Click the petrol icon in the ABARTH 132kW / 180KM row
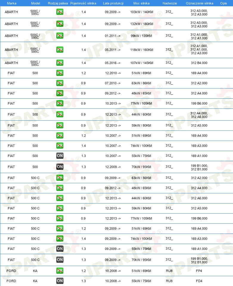This screenshot has width=233, height=286. [x=60, y=24]
